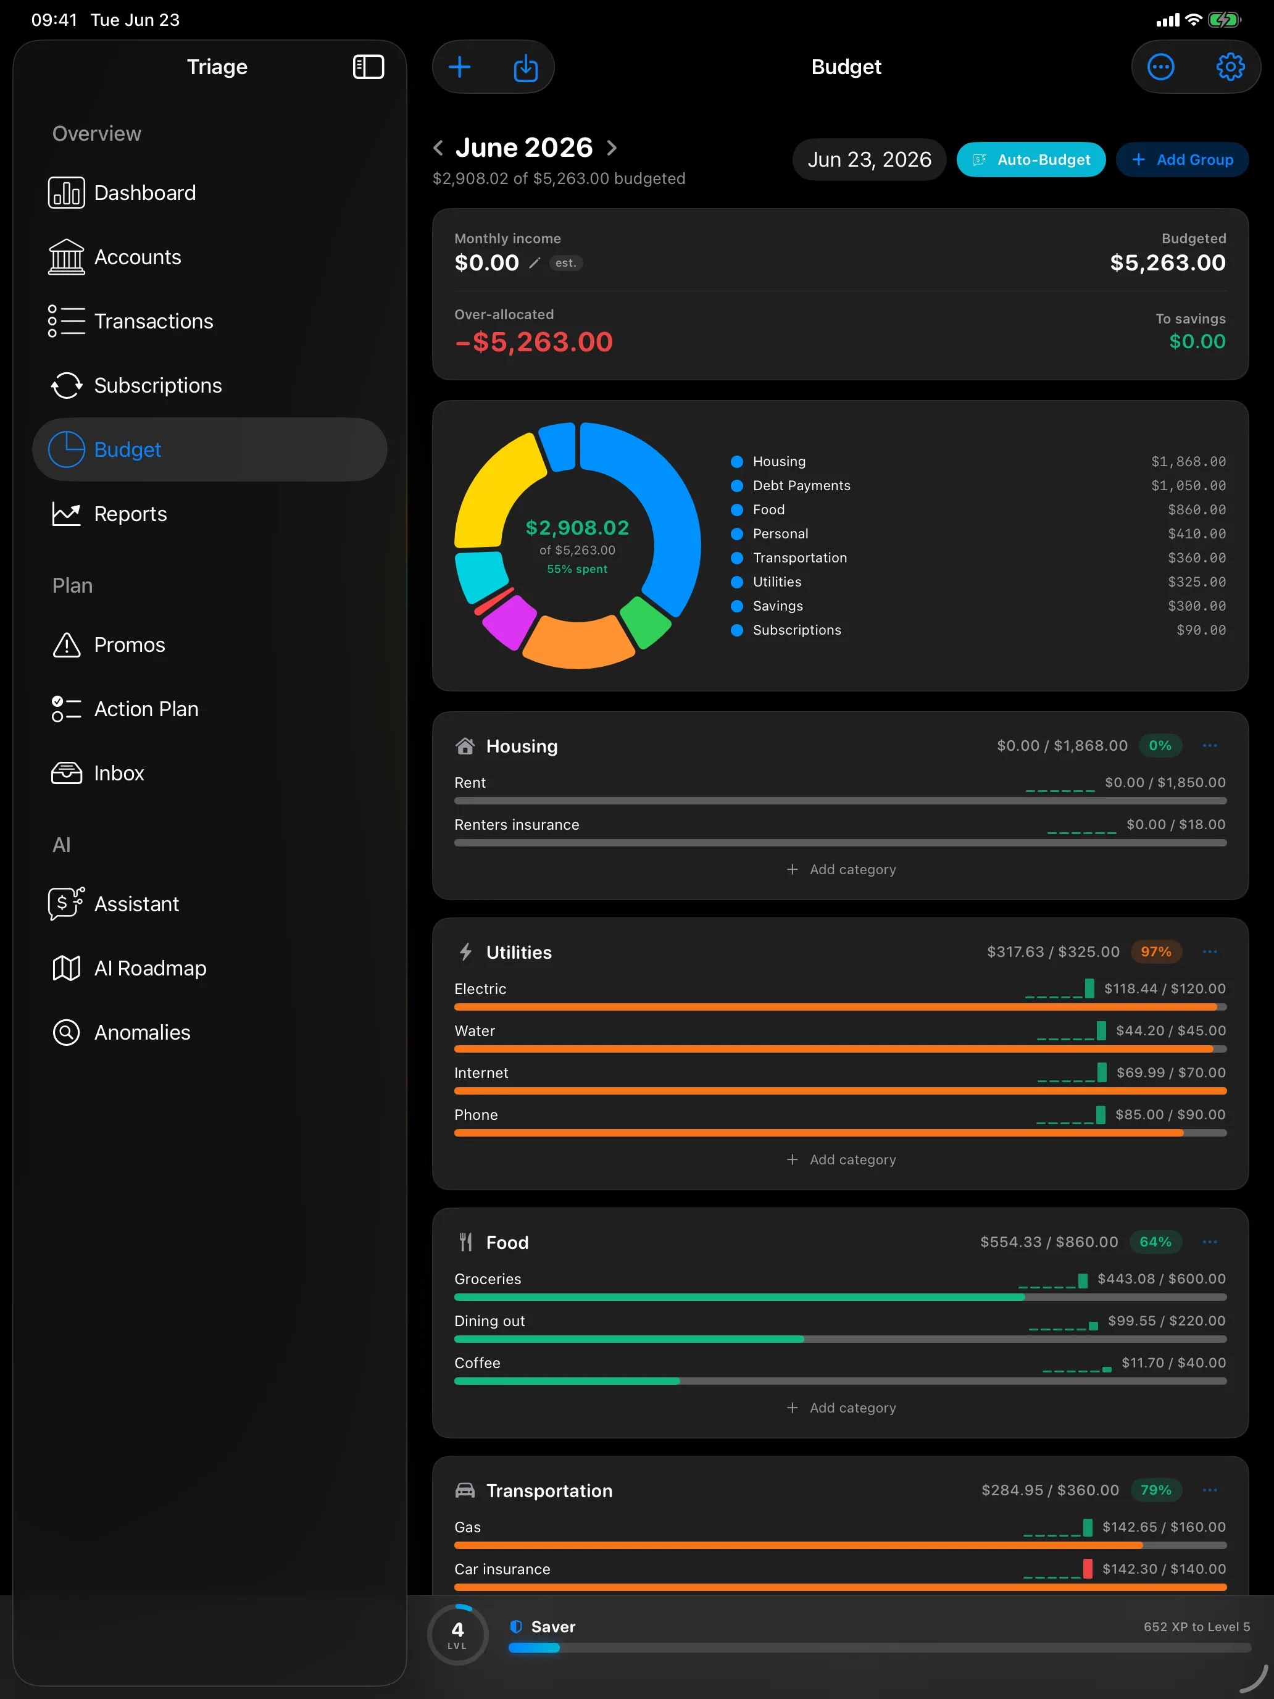Go to previous month chevron

pos(438,148)
